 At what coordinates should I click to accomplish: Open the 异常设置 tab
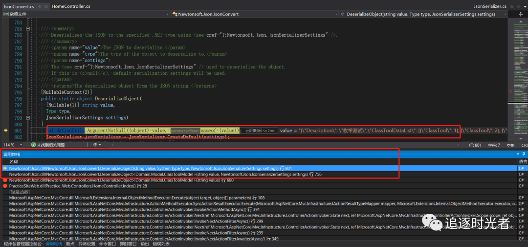[87, 244]
